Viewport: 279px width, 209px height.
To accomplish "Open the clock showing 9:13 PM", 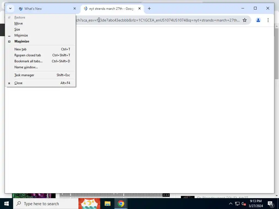I will [256, 204].
